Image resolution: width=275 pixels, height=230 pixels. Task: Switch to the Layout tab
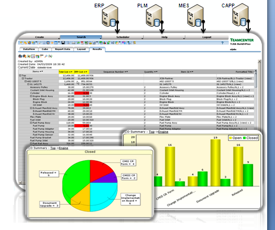pos(81,49)
